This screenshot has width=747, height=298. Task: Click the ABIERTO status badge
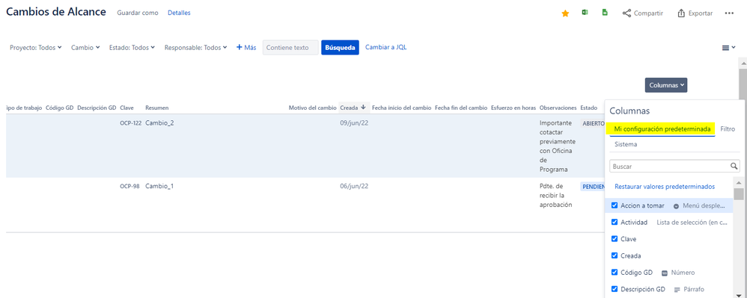point(593,123)
